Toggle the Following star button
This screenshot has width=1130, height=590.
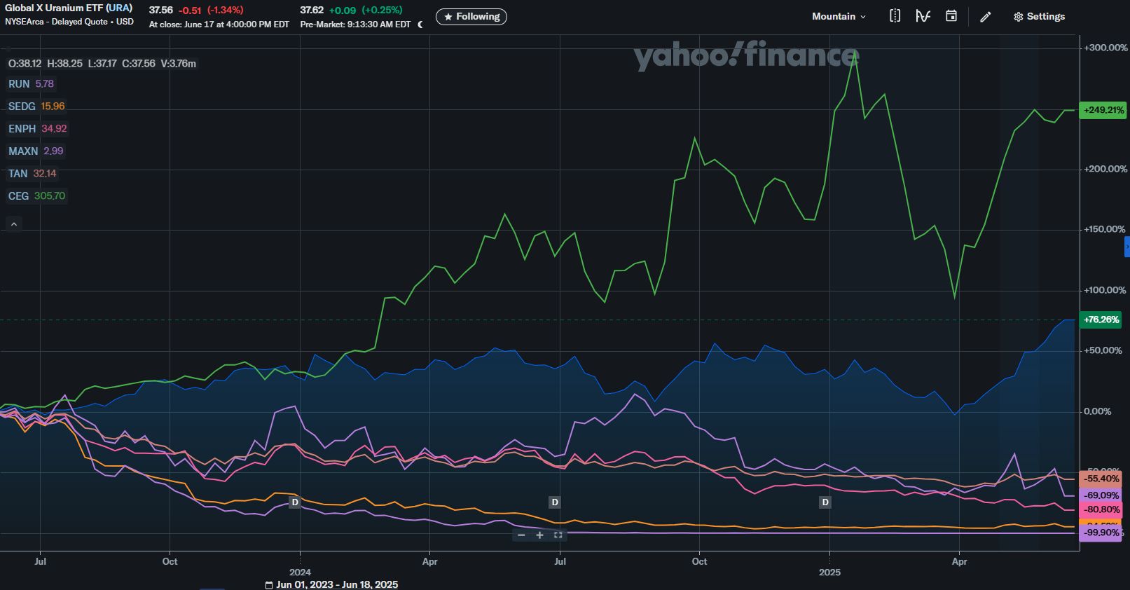[471, 17]
